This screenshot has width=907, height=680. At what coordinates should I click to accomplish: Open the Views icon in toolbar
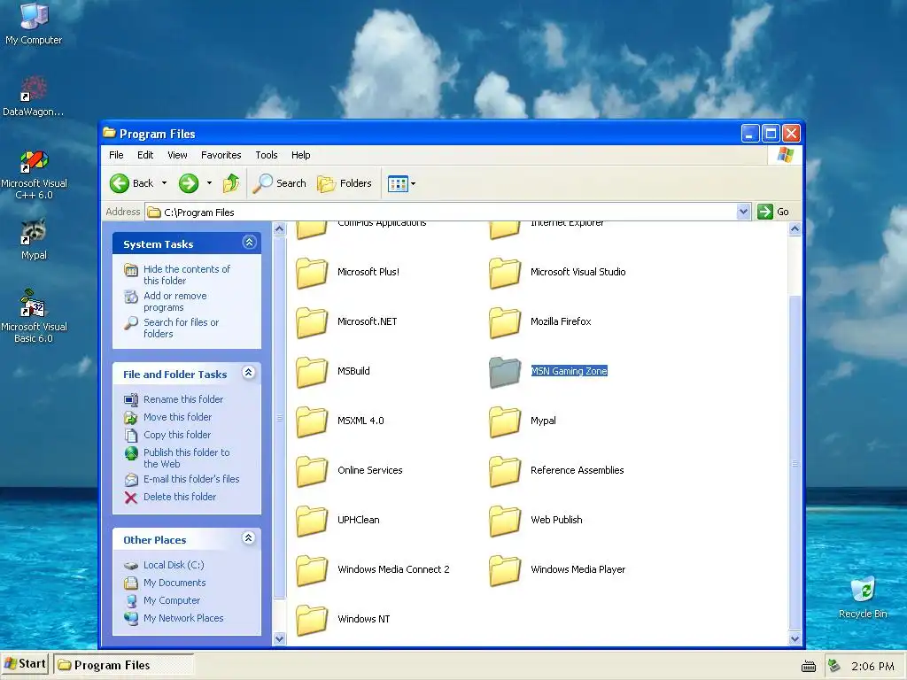click(398, 184)
